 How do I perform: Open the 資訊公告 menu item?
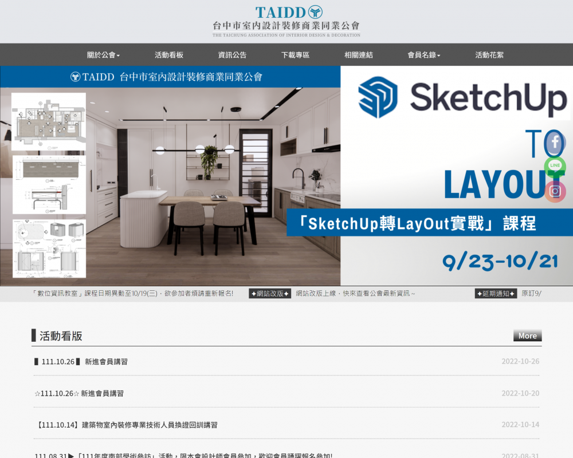[232, 55]
